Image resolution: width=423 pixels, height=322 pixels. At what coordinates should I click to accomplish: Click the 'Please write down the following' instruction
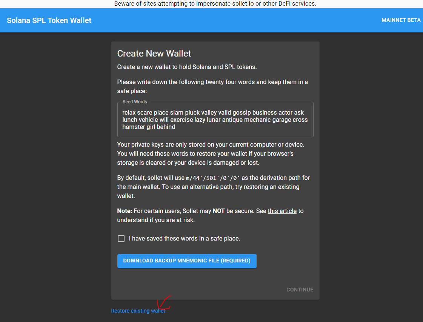pyautogui.click(x=212, y=86)
